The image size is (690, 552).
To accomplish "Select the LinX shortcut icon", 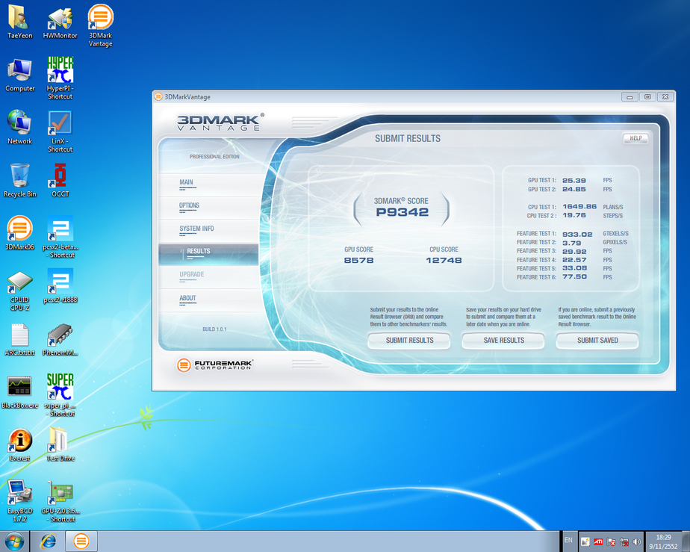I will [60, 123].
